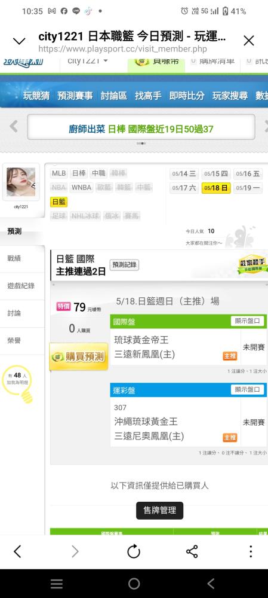
Task: Reload the page with refresh icon
Action: pos(134,551)
